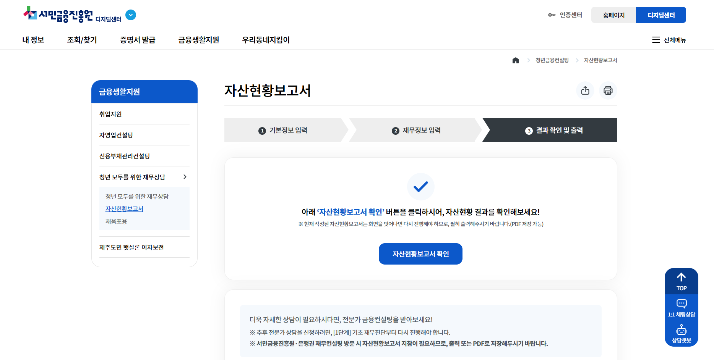
Task: Open the share options icon
Action: pos(585,90)
